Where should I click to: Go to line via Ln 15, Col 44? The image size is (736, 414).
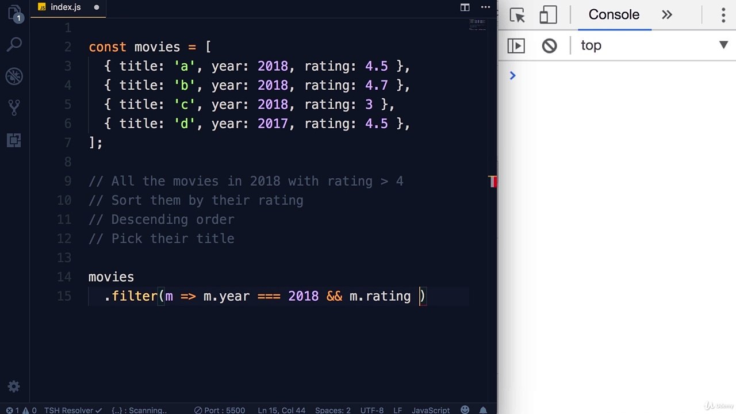(282, 410)
